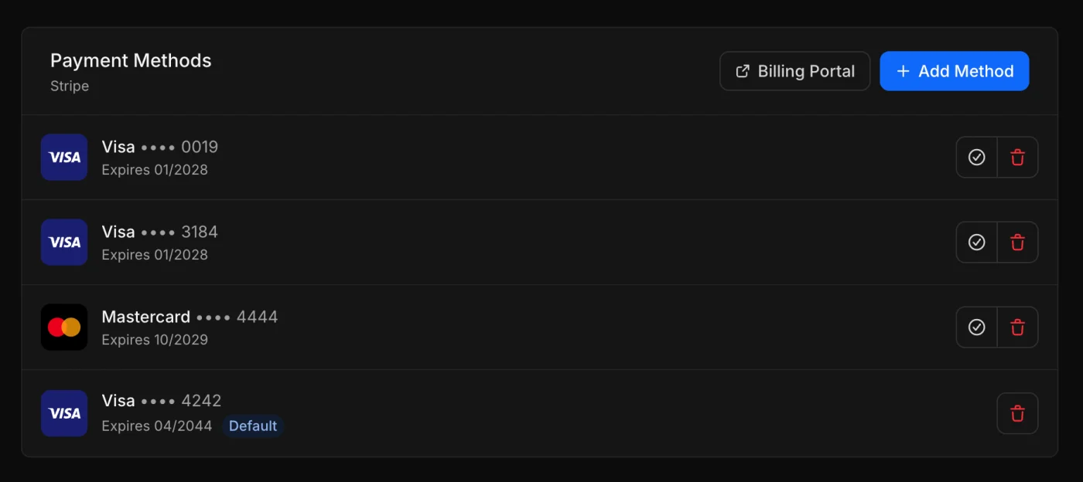Click the Visa logo for card 4242
The width and height of the screenshot is (1083, 482).
[x=64, y=413]
